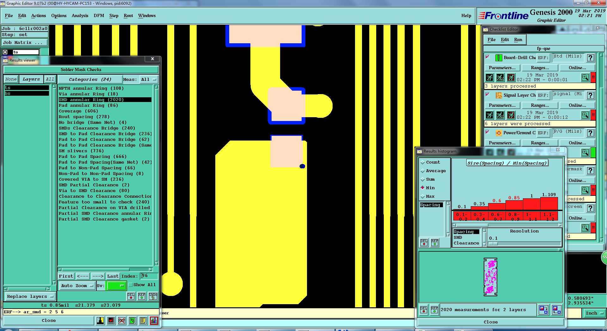
Task: Click first histogram export icon at bottom
Action: coord(543,310)
